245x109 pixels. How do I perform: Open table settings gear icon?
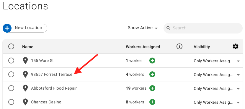tap(236, 46)
